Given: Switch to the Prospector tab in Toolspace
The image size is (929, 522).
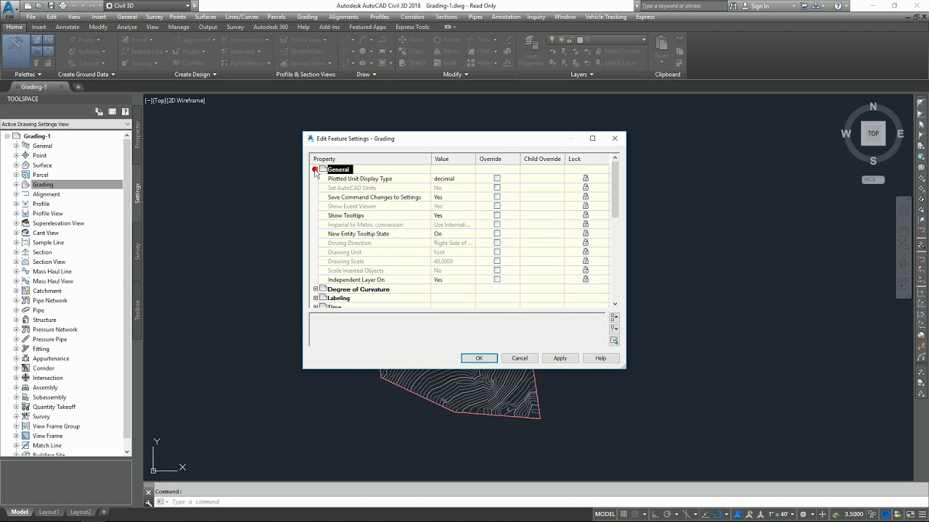Looking at the screenshot, I should (137, 134).
